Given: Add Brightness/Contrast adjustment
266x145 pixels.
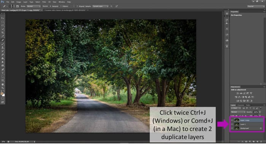Looking at the screenshot, I should click(237, 93).
